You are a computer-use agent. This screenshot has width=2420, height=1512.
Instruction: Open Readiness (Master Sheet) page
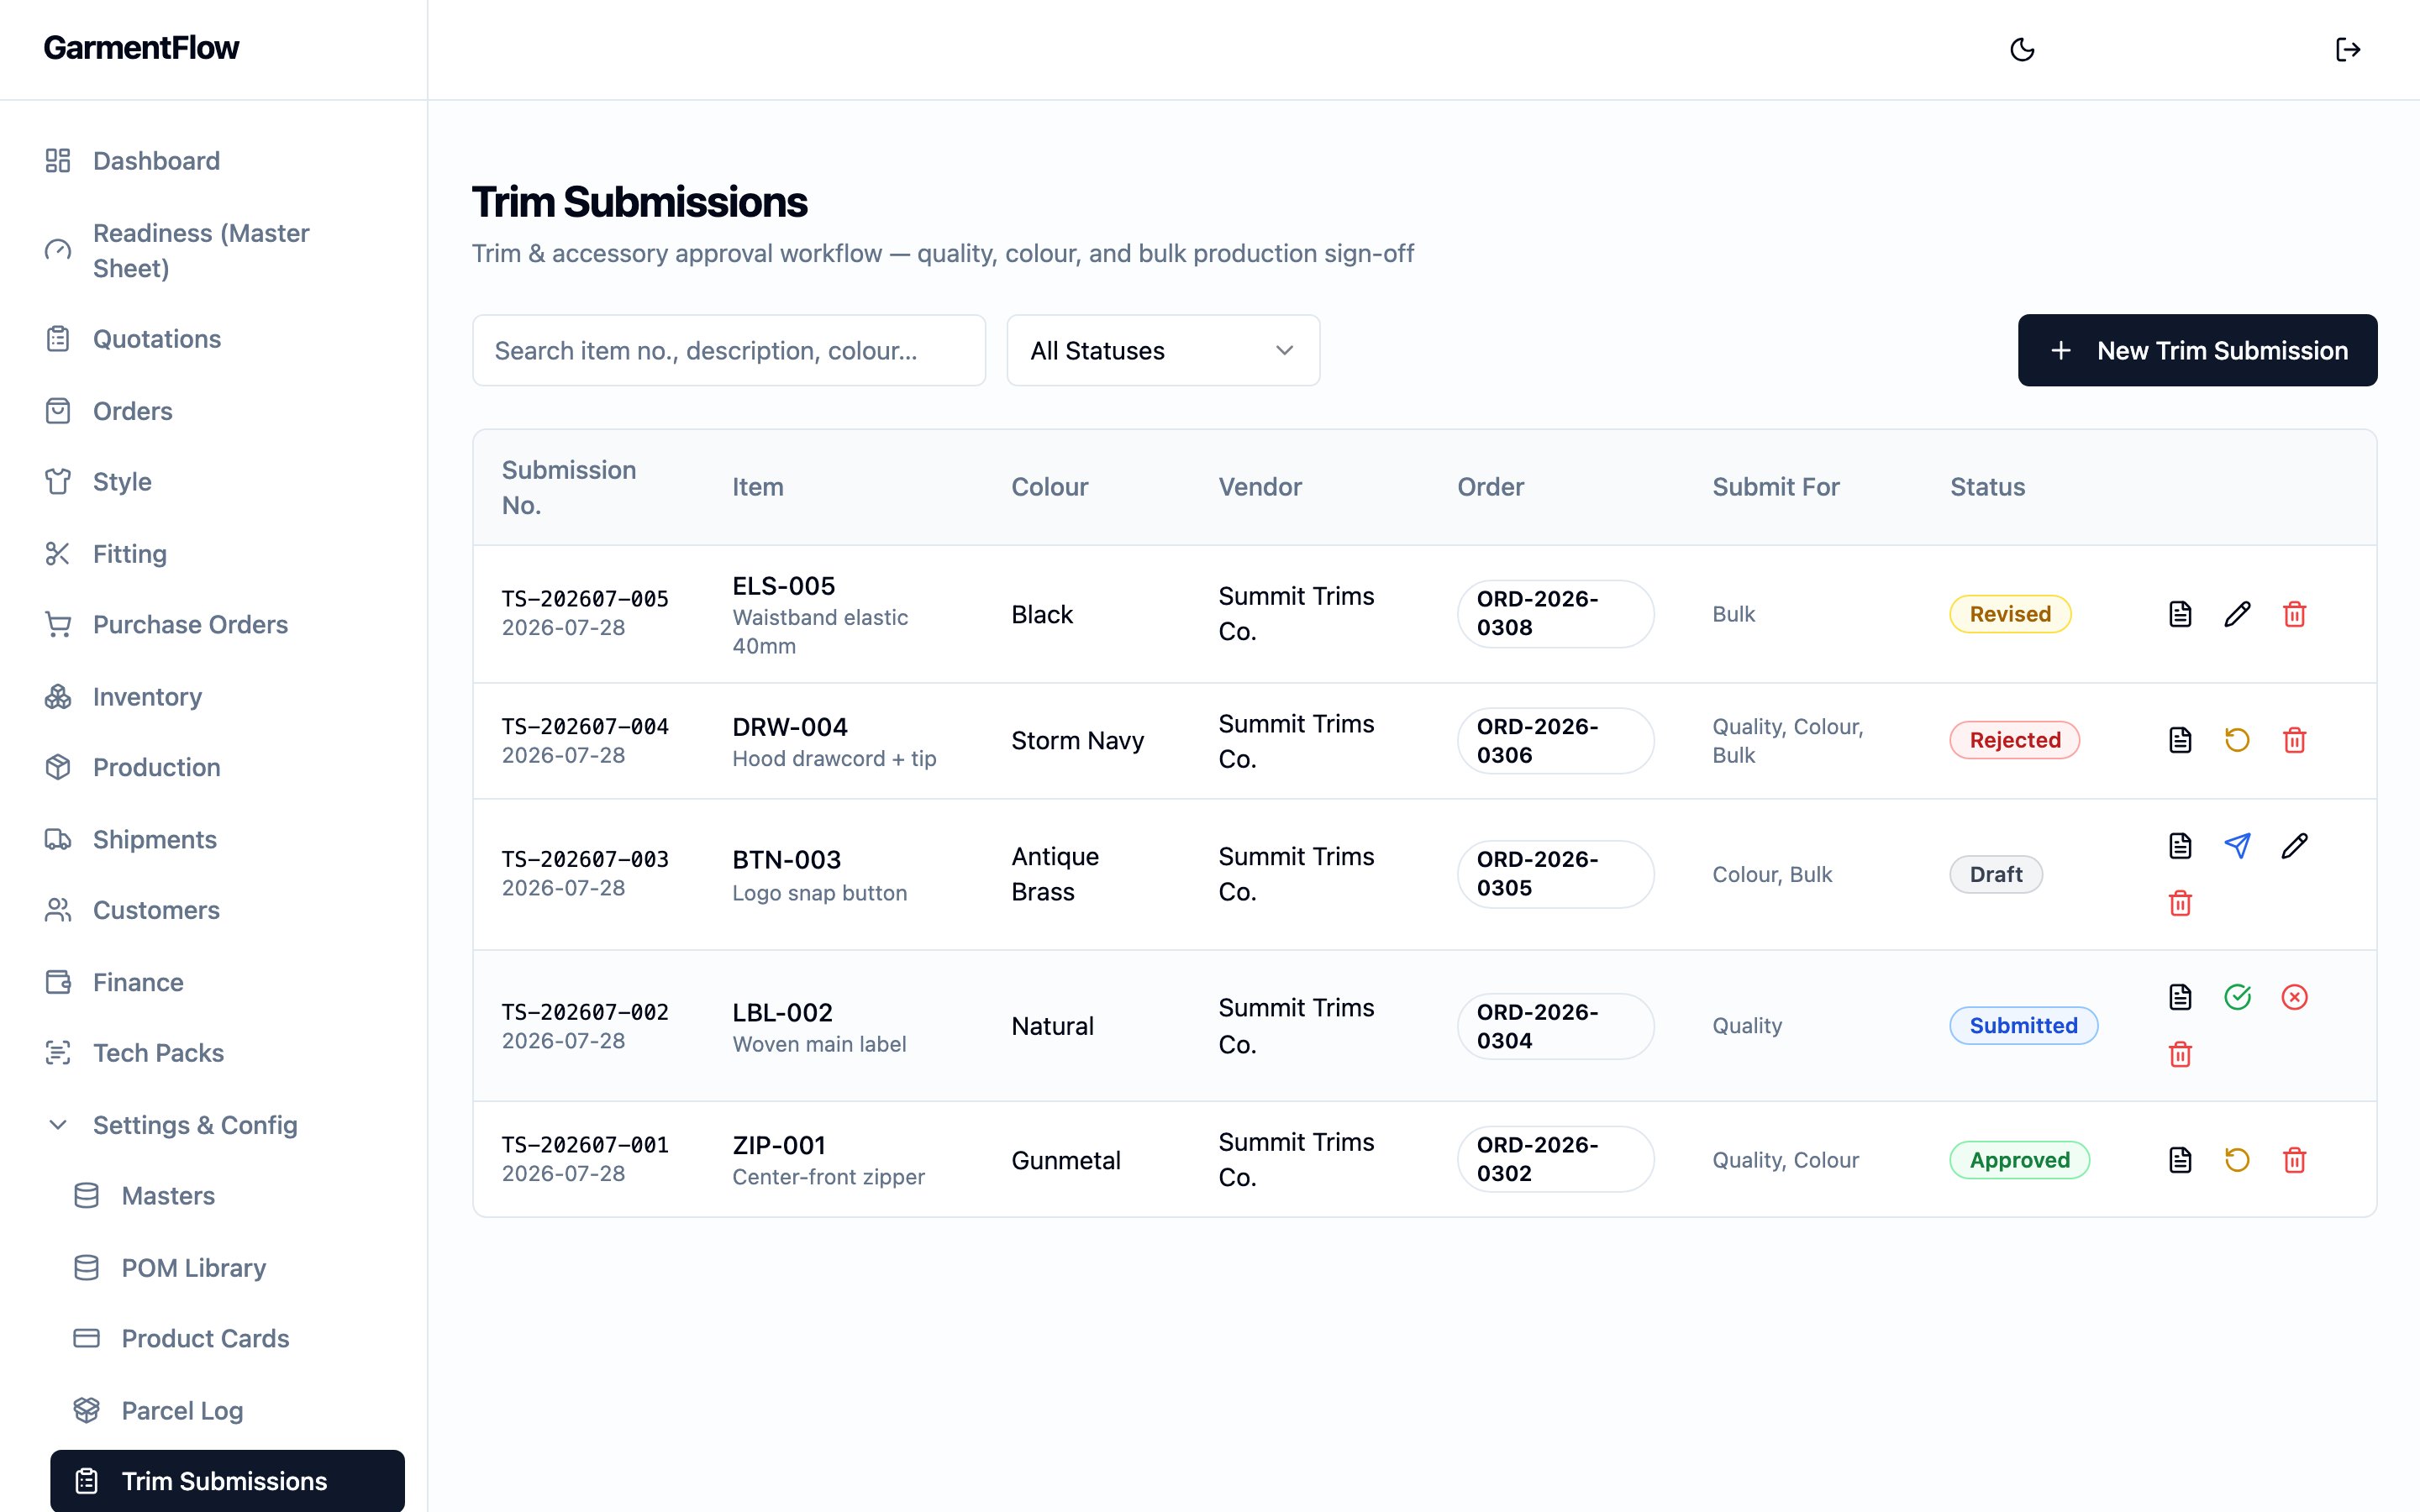pyautogui.click(x=214, y=250)
